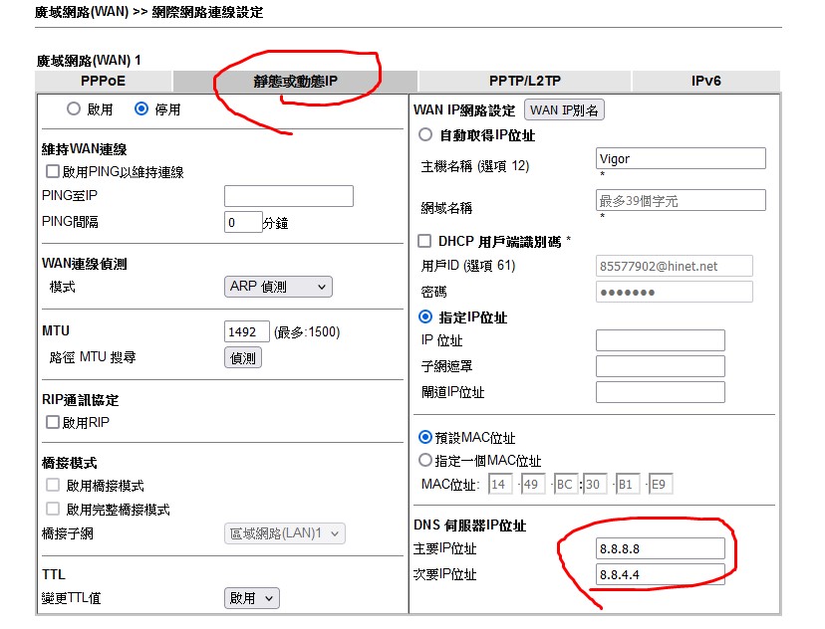This screenshot has height=629, width=825.
Task: Switch to the PPPoE tab
Action: coord(104,82)
